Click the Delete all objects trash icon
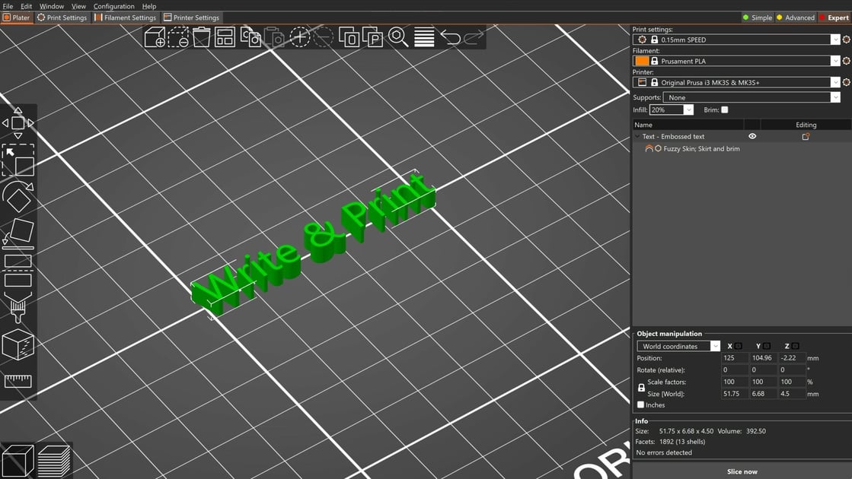852x479 pixels. (x=201, y=36)
